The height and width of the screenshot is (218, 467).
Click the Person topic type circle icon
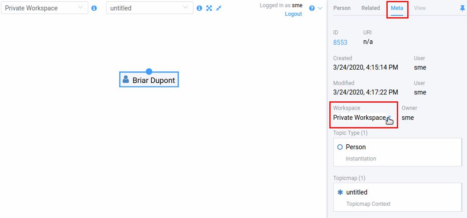[x=340, y=147]
